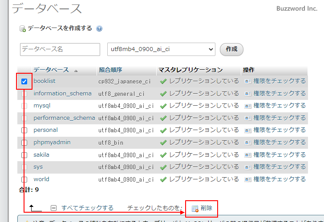This screenshot has height=222, width=324.
Task: Toggle the sys database checkbox
Action: click(x=24, y=167)
